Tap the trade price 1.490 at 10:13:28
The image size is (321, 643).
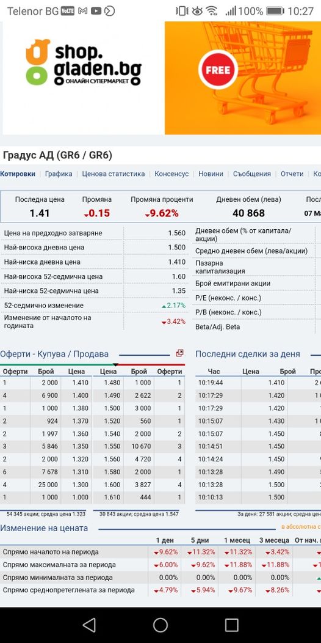coord(276,472)
